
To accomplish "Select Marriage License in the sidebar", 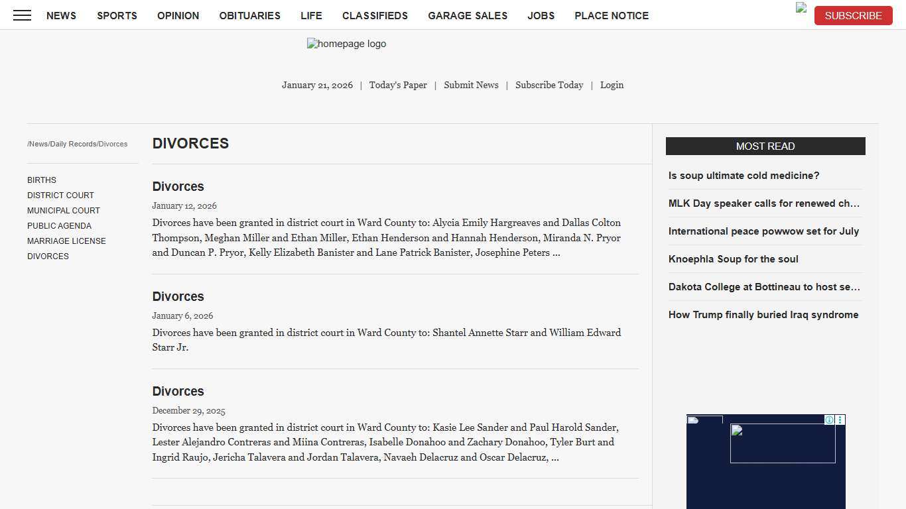I will [x=66, y=241].
